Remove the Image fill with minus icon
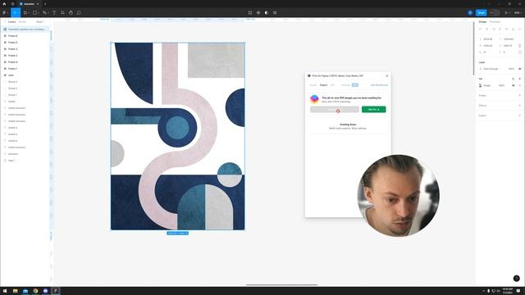 point(519,85)
